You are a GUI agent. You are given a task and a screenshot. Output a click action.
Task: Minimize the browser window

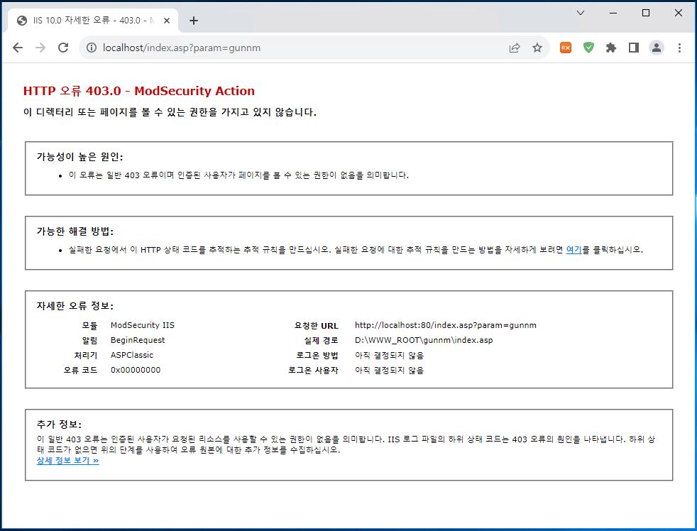point(613,13)
